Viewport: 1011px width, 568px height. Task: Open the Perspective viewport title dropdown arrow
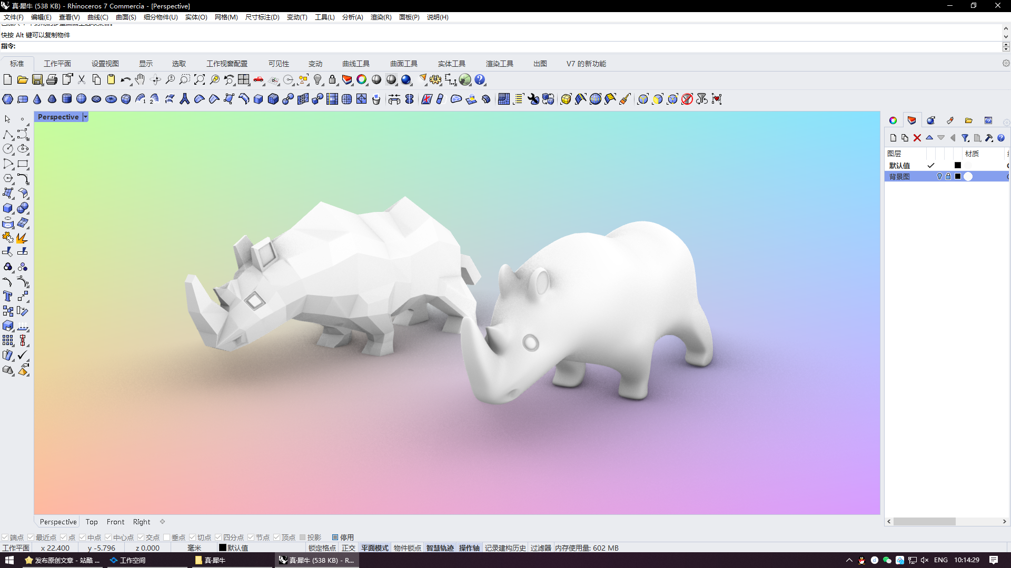click(85, 117)
